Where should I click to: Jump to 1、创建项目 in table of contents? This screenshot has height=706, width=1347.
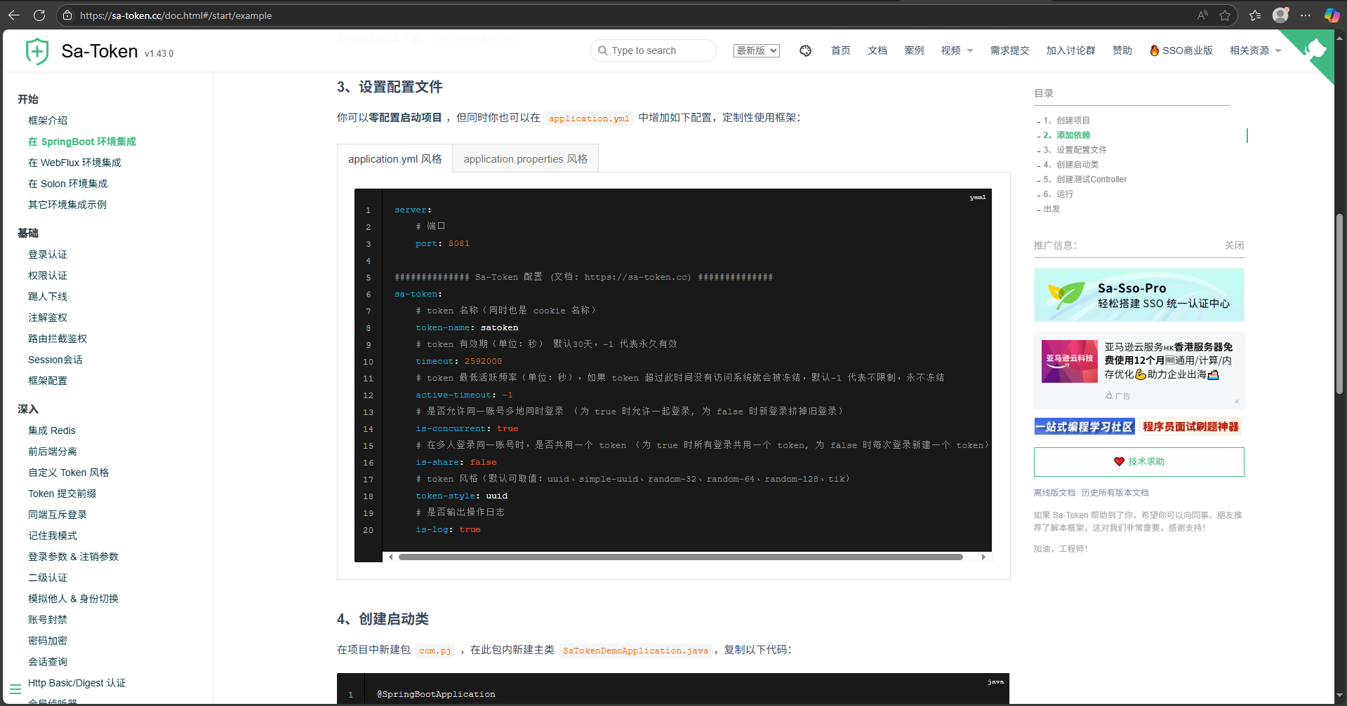1066,121
